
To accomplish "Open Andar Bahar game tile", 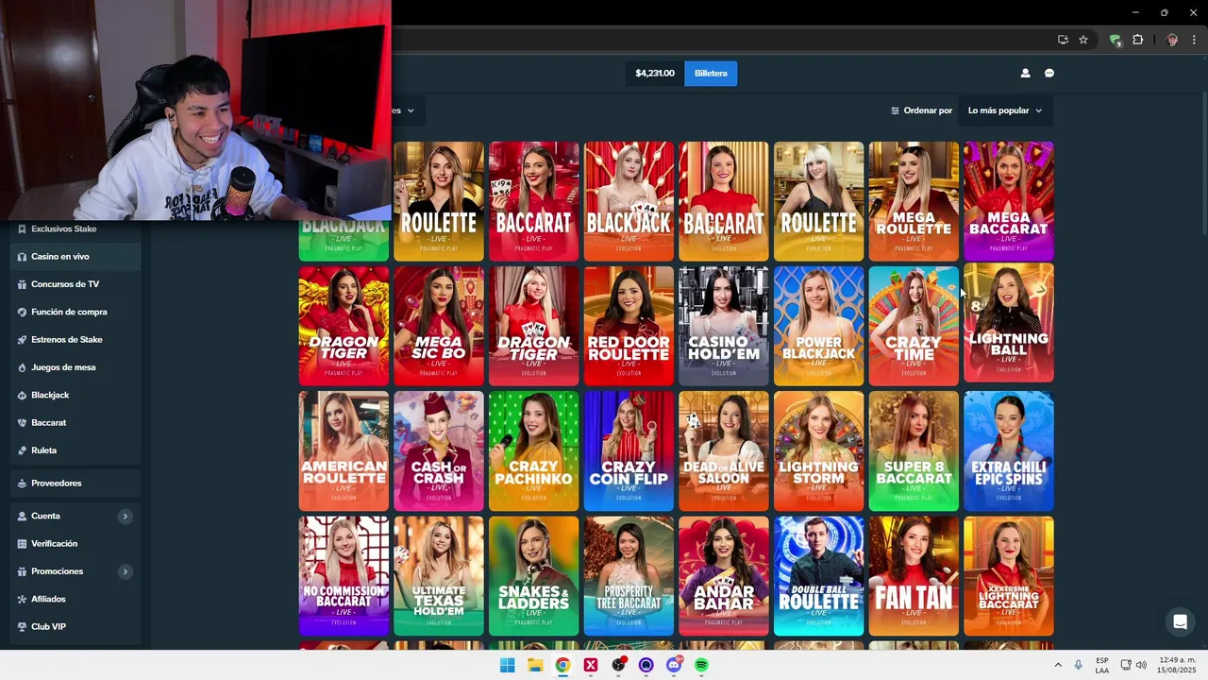I will tap(724, 576).
